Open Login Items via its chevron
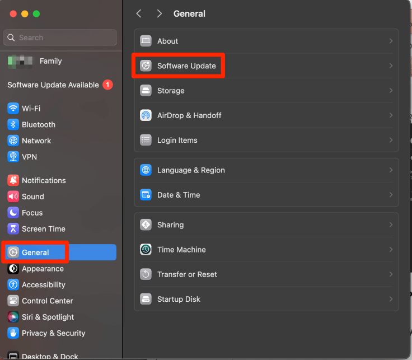The width and height of the screenshot is (412, 360). point(391,140)
